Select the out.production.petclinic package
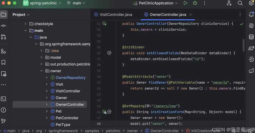Screen dimensions: 255x133 tap(70, 64)
